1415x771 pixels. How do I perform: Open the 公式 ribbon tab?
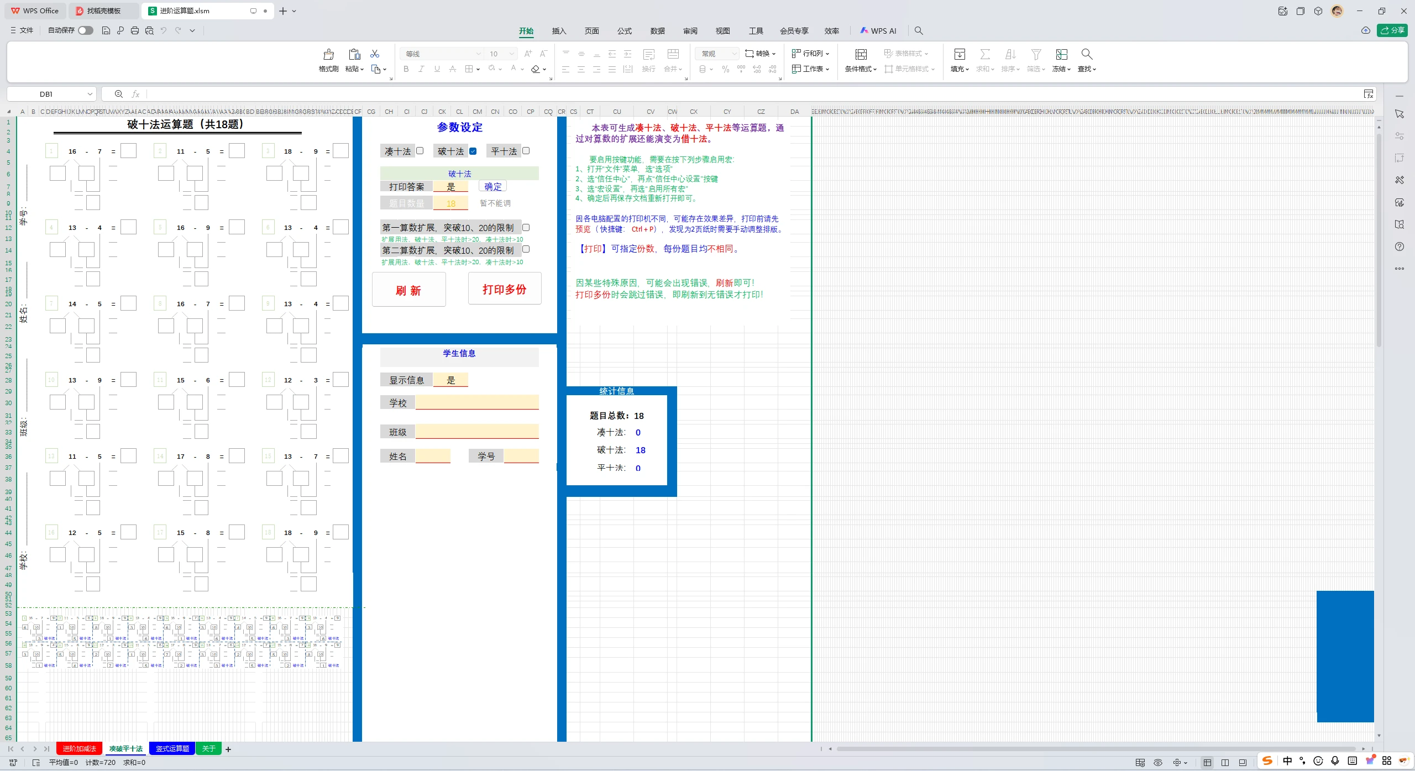click(625, 31)
